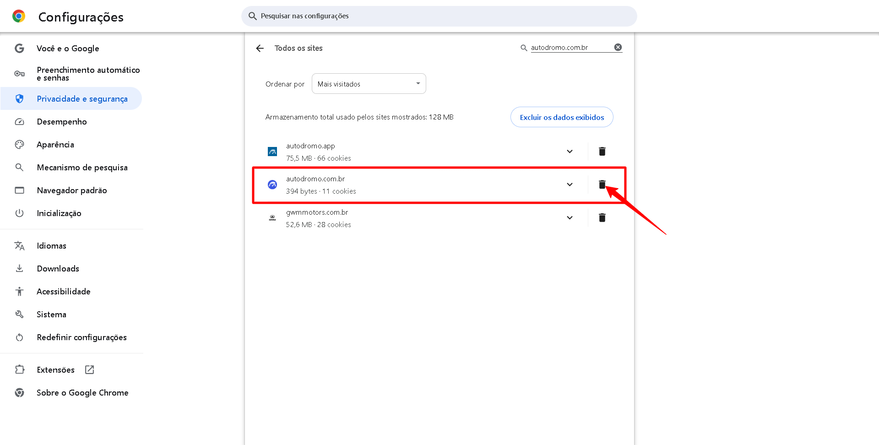
Task: Click the 75,5 MB · 66 cookies text
Action: [x=319, y=158]
